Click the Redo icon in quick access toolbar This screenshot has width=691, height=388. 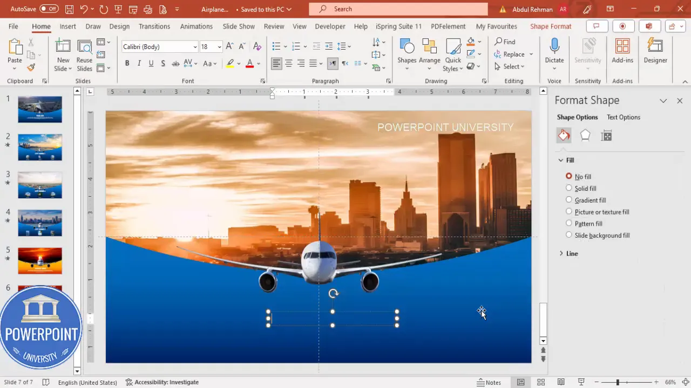[104, 9]
